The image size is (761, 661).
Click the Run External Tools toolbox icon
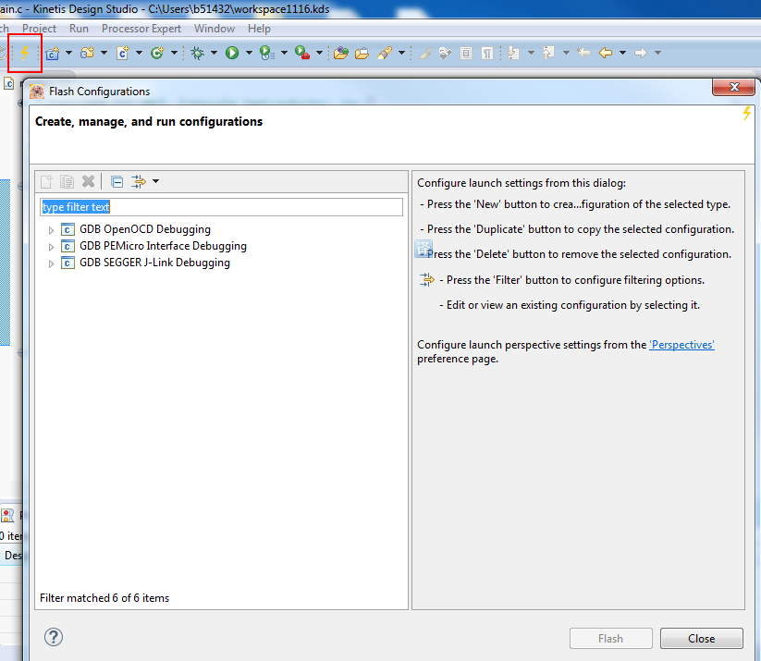pos(302,53)
